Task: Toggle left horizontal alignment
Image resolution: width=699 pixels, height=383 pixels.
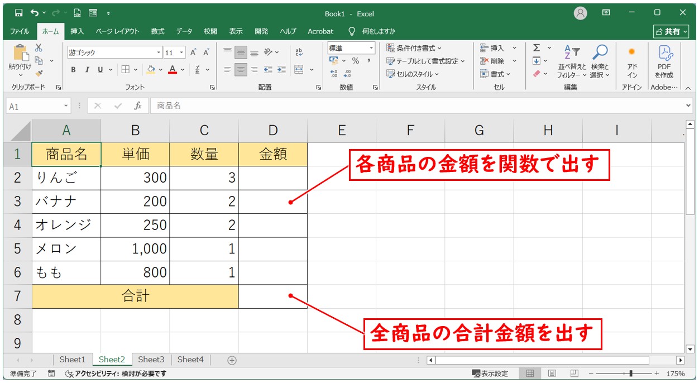Action: pos(227,70)
